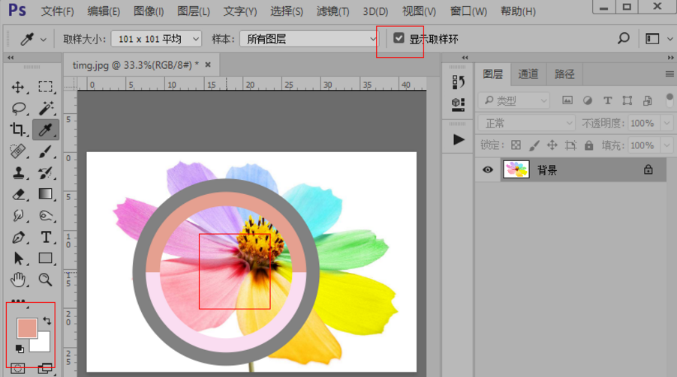Click the salmon foreground color swatch

(27, 328)
